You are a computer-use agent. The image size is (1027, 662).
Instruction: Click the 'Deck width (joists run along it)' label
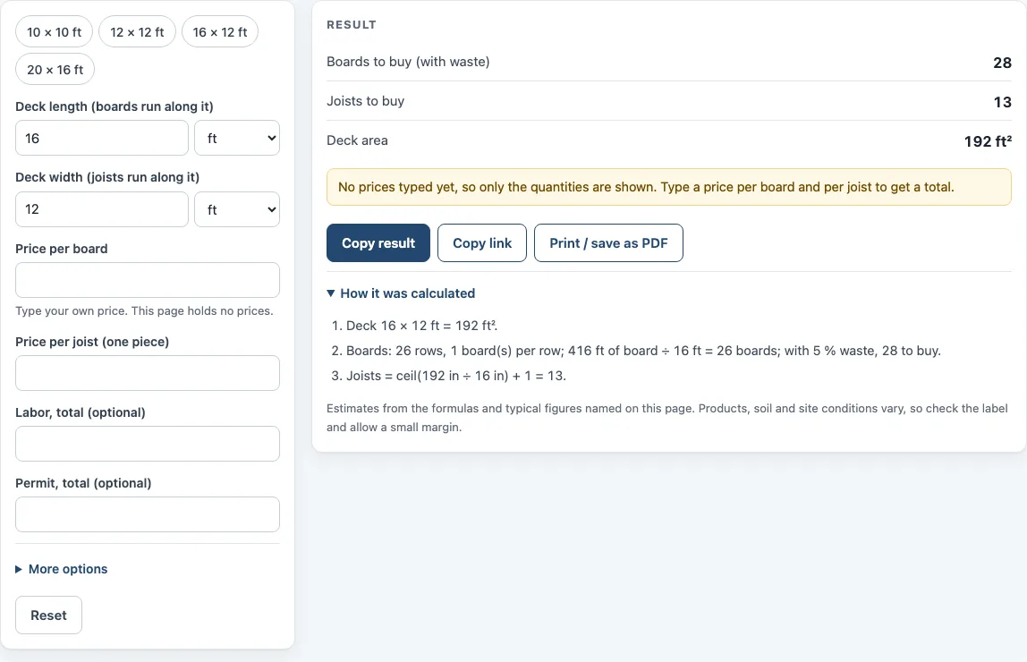tap(107, 177)
